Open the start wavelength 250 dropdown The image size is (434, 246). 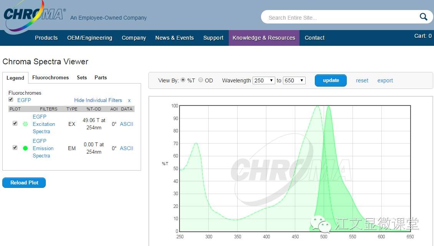[264, 80]
